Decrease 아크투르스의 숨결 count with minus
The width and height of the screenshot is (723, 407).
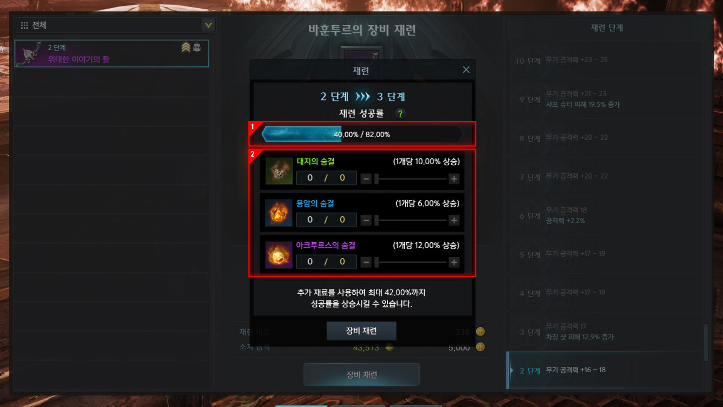tap(366, 262)
